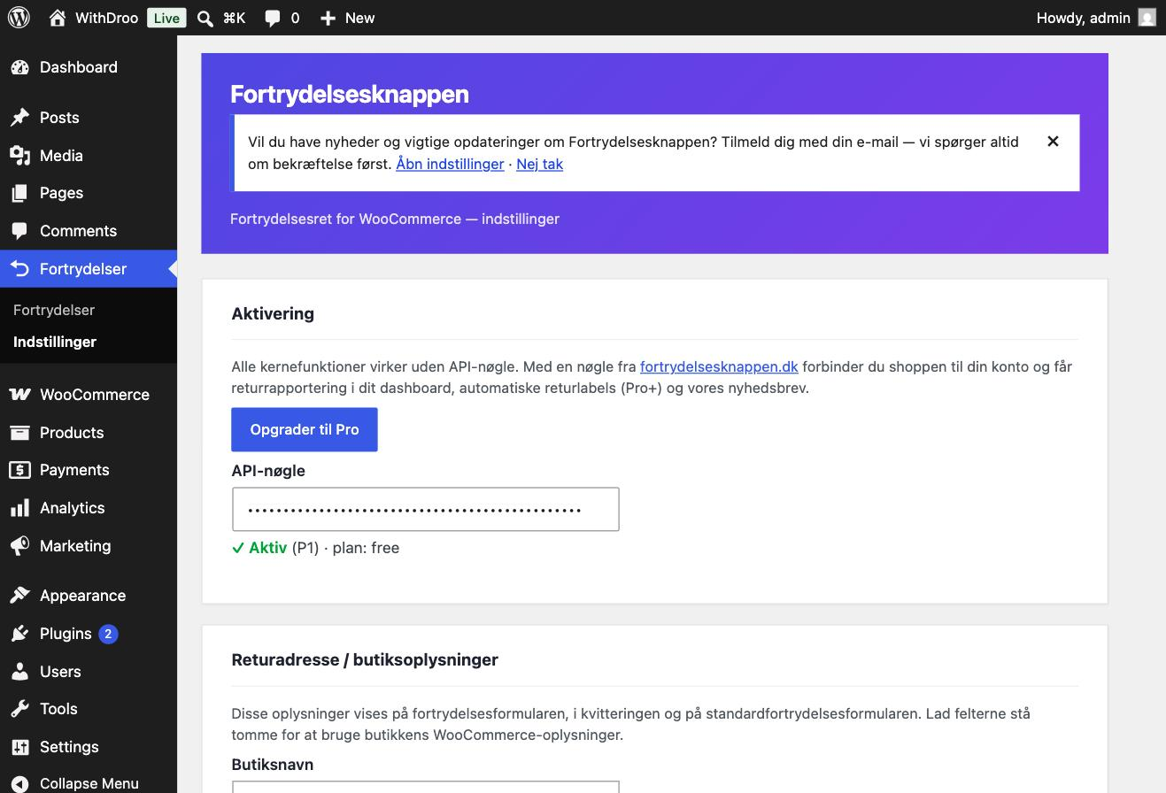Click the Payments menu label
The image size is (1166, 793).
[x=74, y=470]
